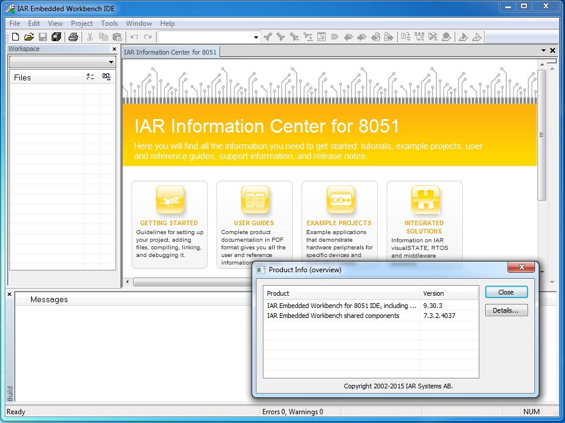Click the Build tab label on Messages panel
565x423 pixels.
(x=10, y=394)
